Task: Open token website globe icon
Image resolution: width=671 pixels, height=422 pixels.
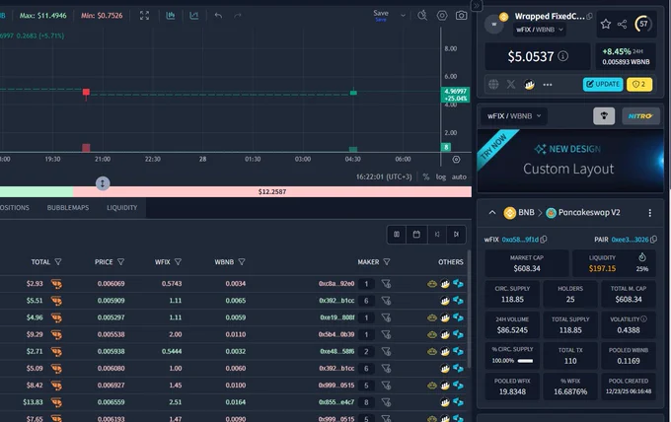Action: [493, 84]
